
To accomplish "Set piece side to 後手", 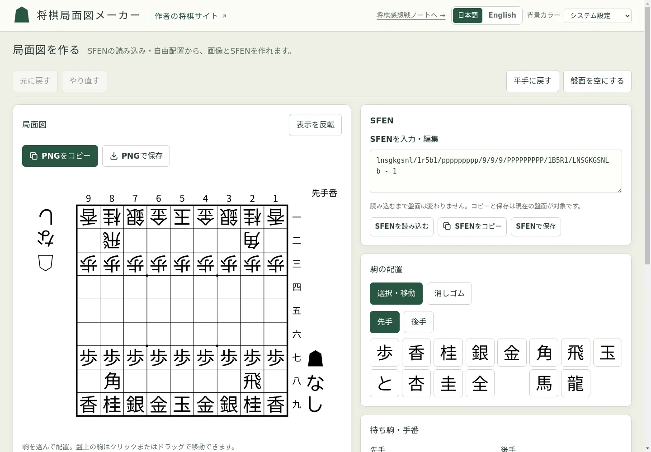I will coord(419,322).
